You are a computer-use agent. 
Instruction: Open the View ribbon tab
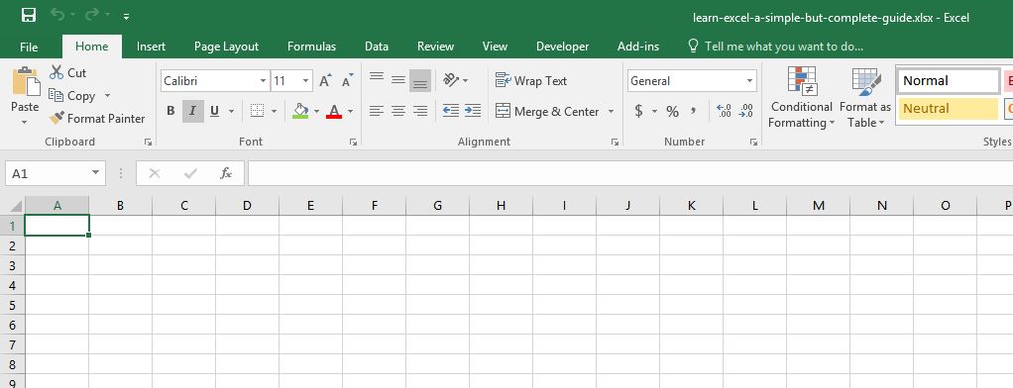[495, 47]
